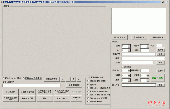
Task: Click the X坐标 spinner field
Action: click(126, 46)
